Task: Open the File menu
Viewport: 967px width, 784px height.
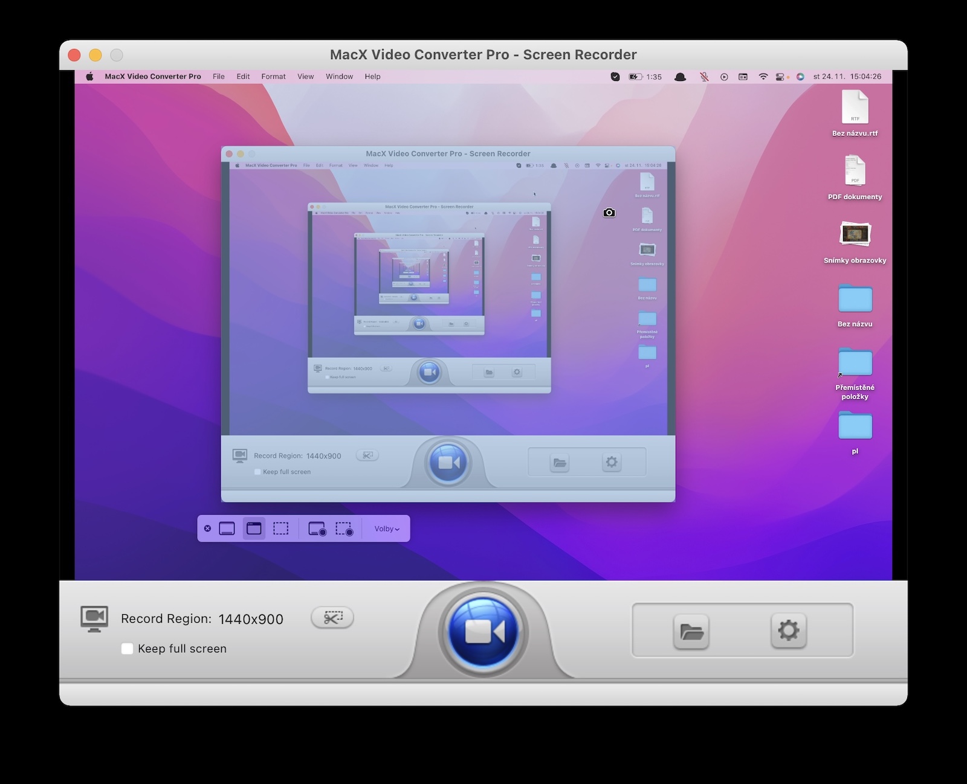Action: tap(218, 77)
